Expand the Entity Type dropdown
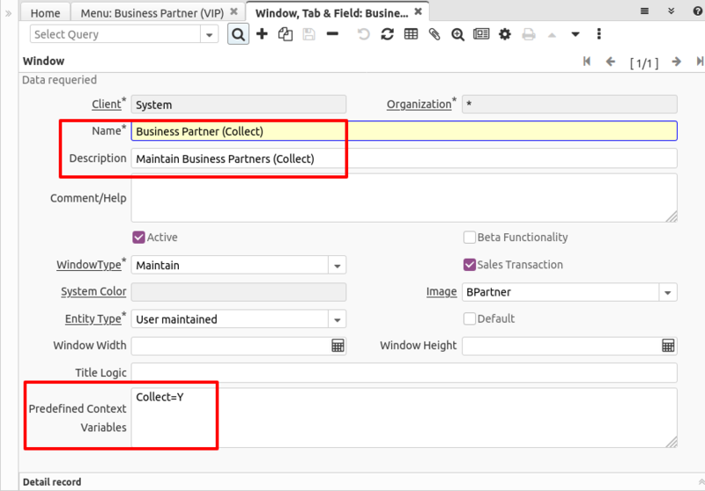Screen dimensions: 705x491 (x=337, y=319)
